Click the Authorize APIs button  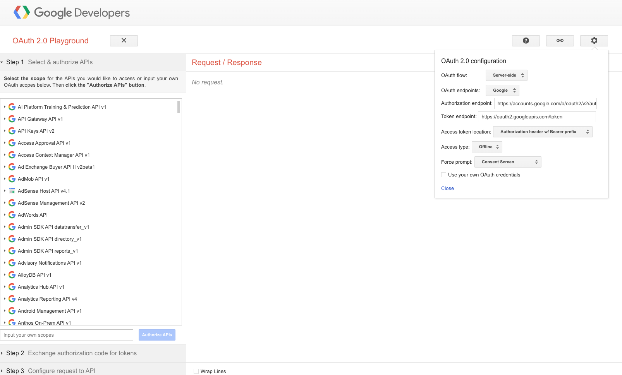(x=156, y=335)
